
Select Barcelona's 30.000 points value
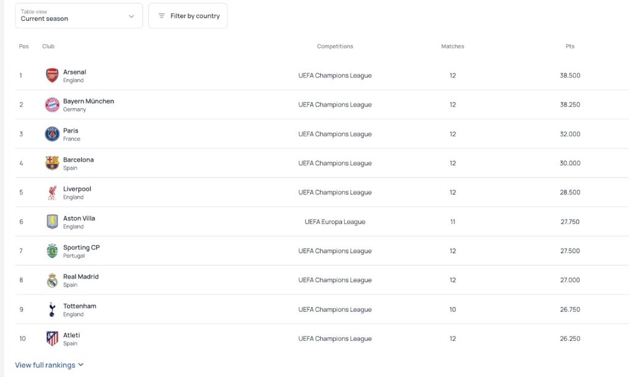[570, 163]
